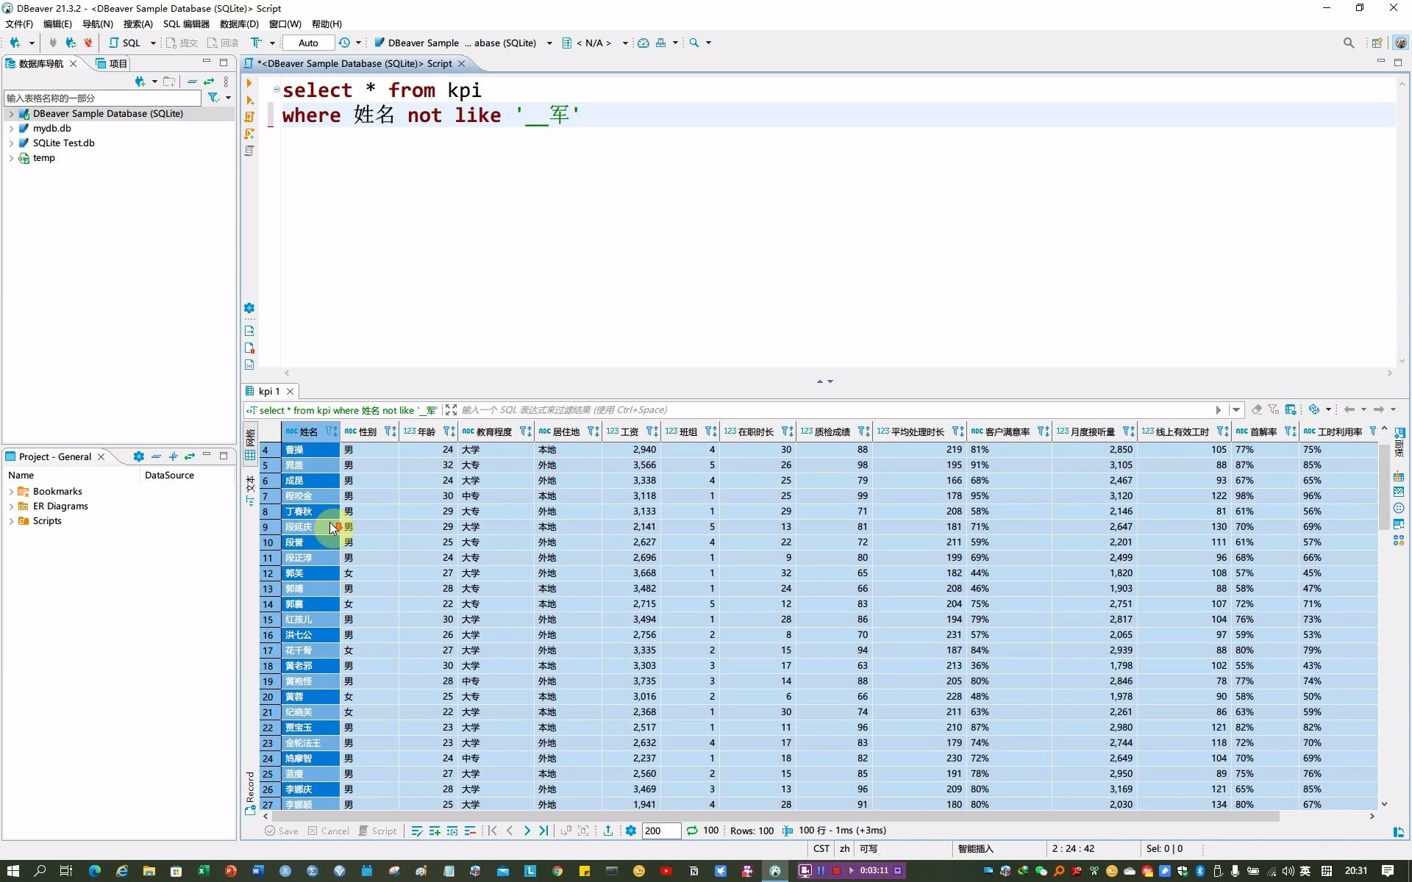
Task: Click the export data icon below grid
Action: [x=608, y=831]
